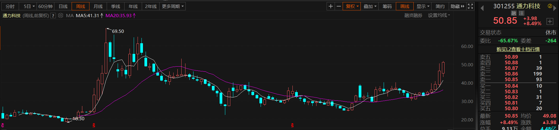Switch to 季线 quarterly chart tab

click(116, 6)
